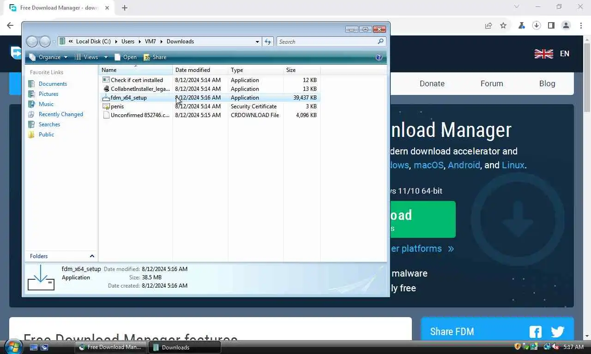Share FDM on Facebook icon
The height and width of the screenshot is (354, 591).
click(x=536, y=332)
